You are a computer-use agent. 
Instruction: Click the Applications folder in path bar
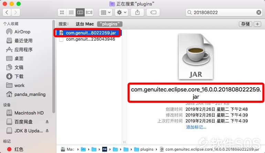tap(83, 149)
